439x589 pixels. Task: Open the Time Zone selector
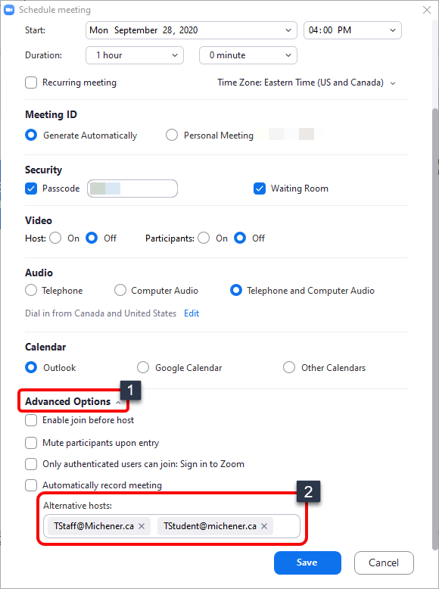pos(306,83)
